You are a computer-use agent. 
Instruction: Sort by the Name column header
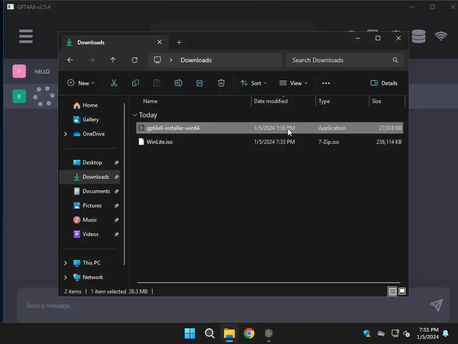(150, 101)
